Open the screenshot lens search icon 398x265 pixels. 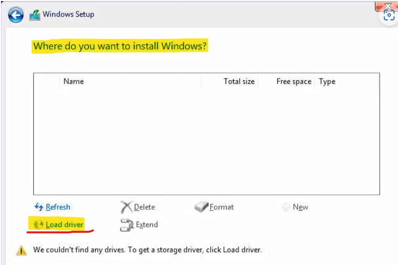(x=389, y=15)
